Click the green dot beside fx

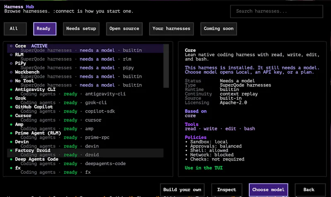click(x=11, y=168)
